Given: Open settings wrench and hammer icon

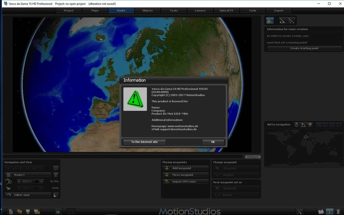Looking at the screenshot, I should pyautogui.click(x=300, y=212).
